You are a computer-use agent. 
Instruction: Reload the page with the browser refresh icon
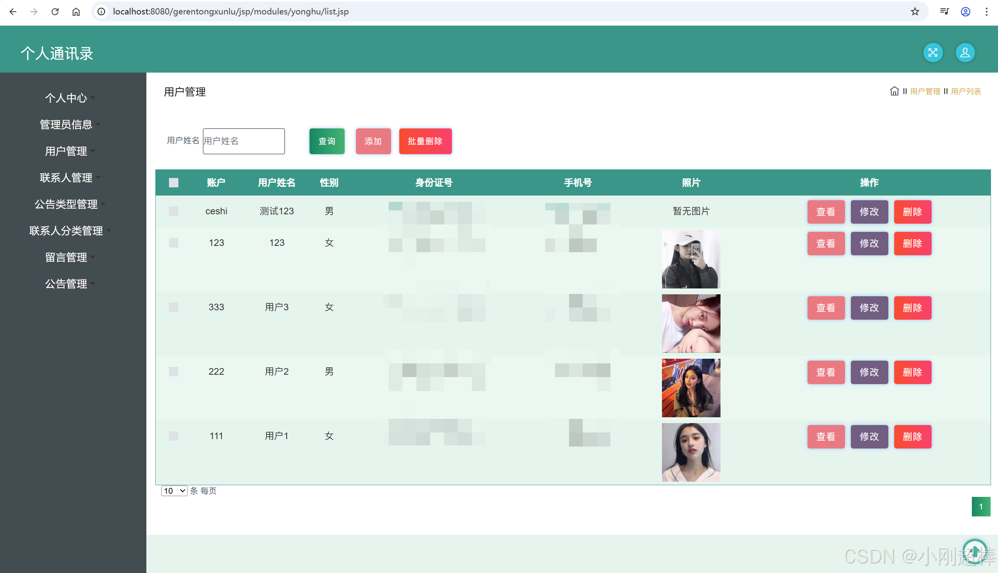point(55,11)
